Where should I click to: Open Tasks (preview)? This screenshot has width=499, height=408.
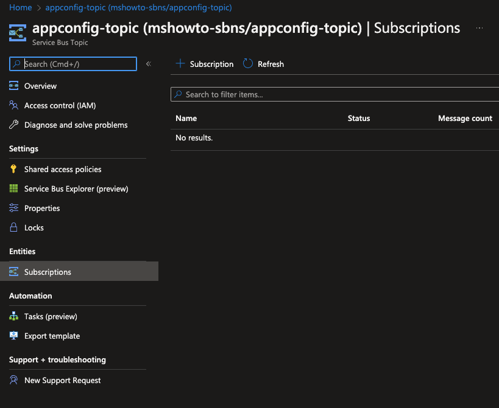(x=51, y=316)
